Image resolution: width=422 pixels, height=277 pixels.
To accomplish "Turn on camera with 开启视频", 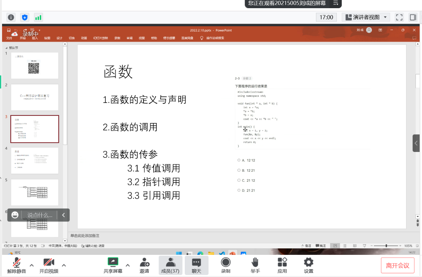I will click(x=49, y=266).
